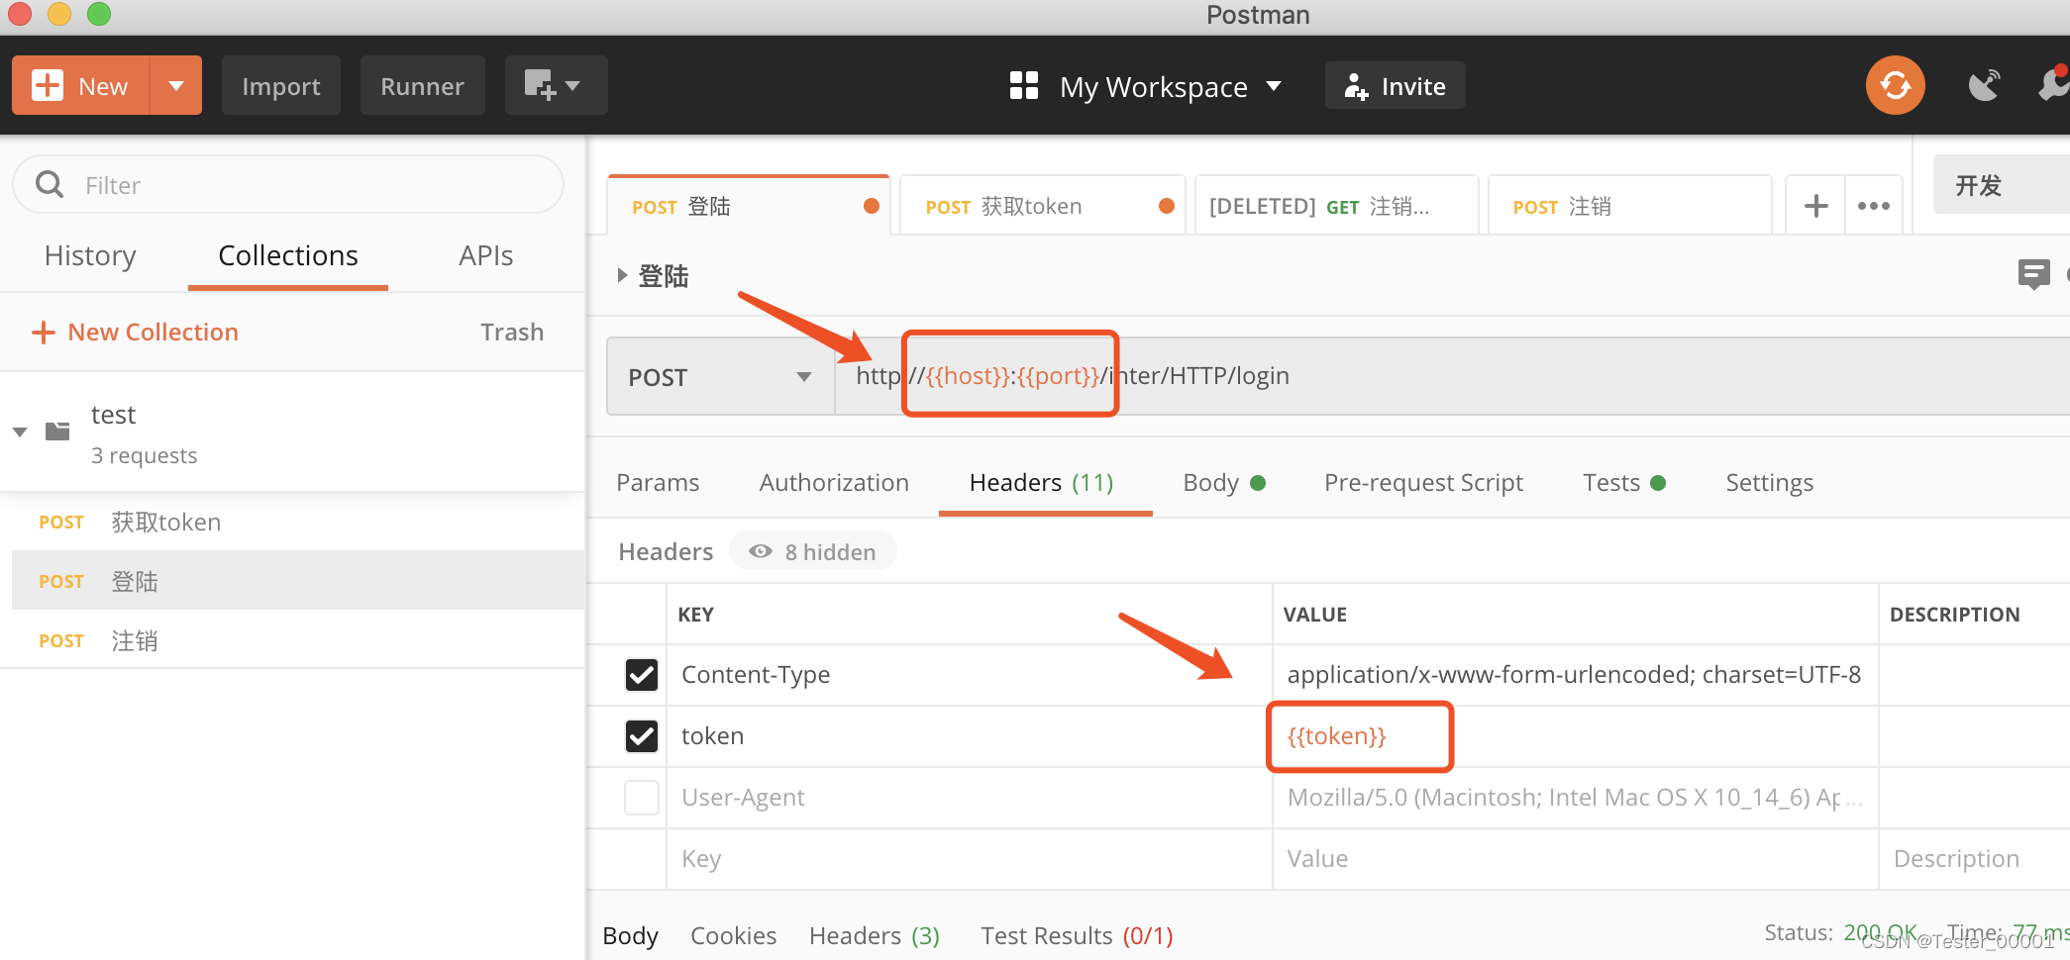The height and width of the screenshot is (960, 2070).
Task: Open the Pre-request Script tab
Action: tap(1423, 482)
